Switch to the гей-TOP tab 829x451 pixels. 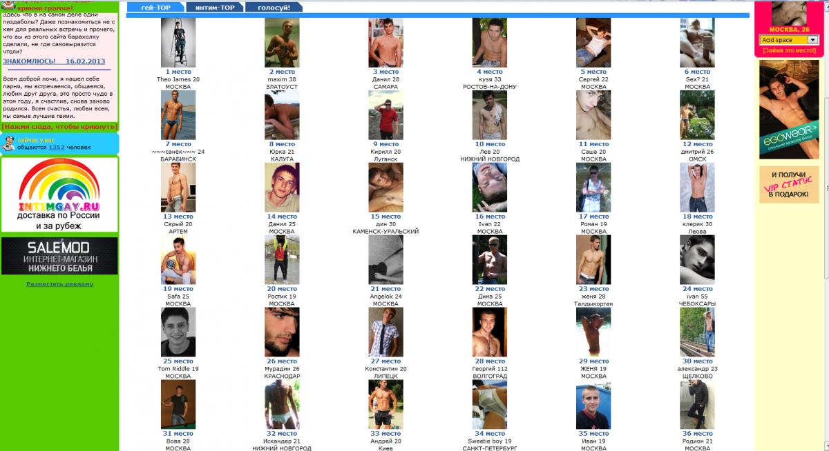[155, 8]
